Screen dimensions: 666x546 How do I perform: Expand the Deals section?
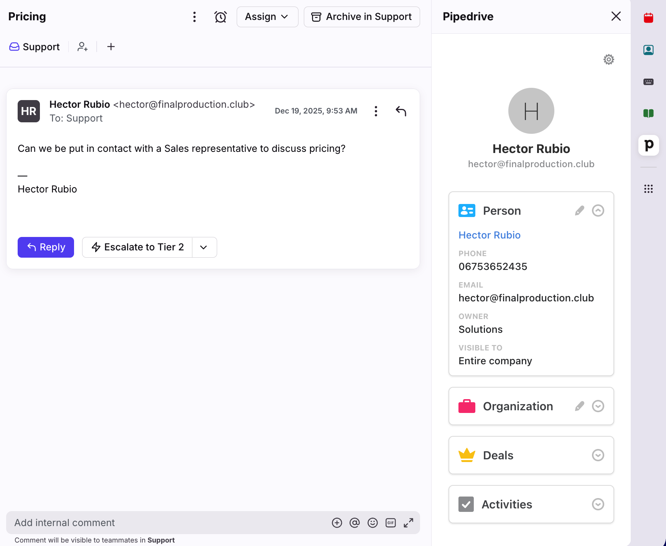point(598,455)
